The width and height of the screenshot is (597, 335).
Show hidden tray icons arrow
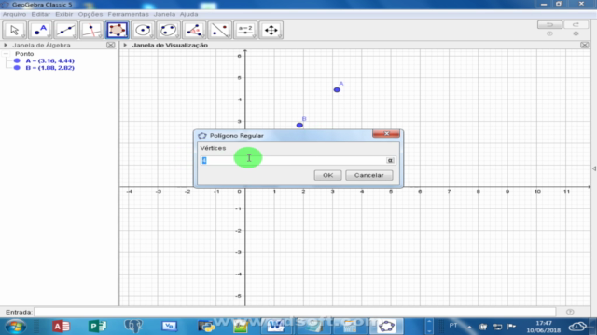(x=469, y=327)
